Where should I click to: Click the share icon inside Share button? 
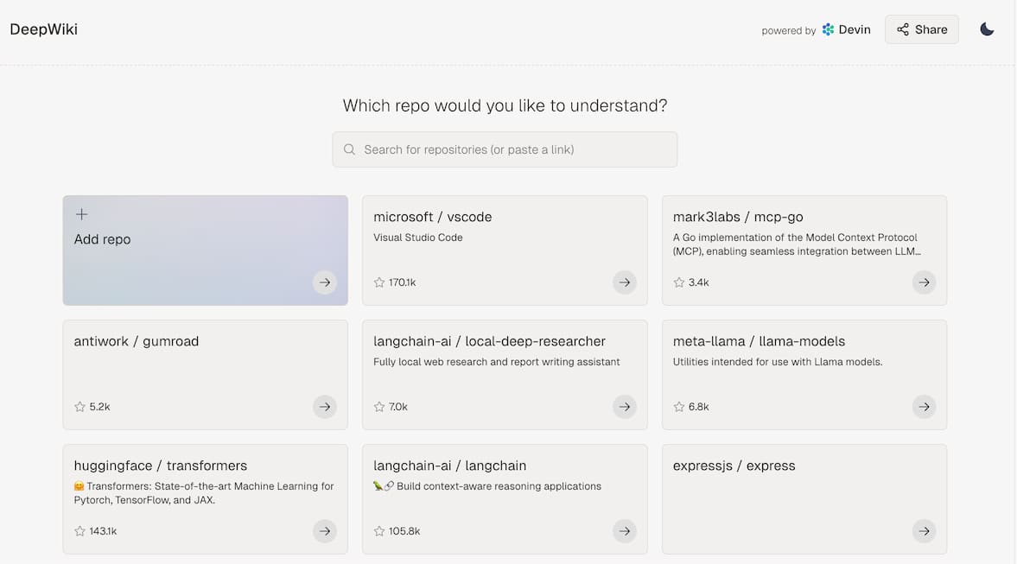903,29
